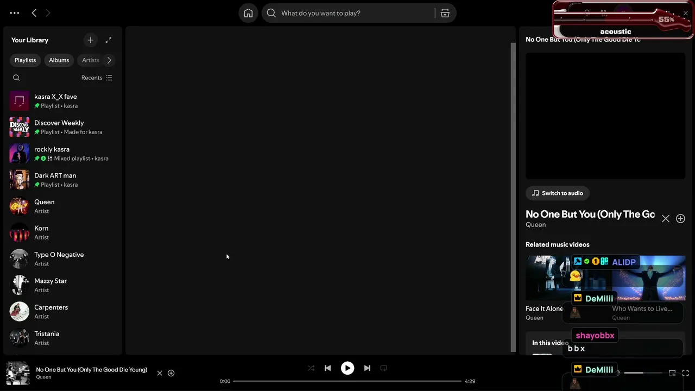Viewport: 695px width, 391px height.
Task: Search within Your Library
Action: coord(16,78)
